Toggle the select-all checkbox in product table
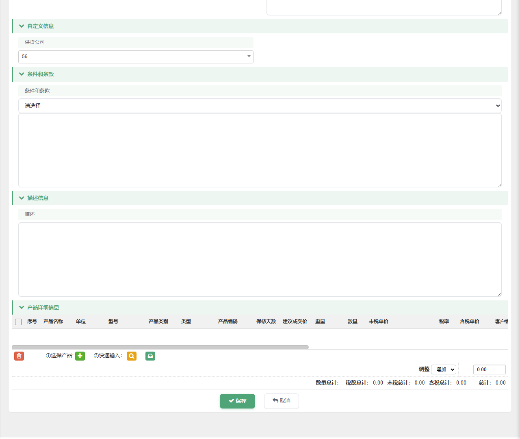Viewport: 520px width, 439px height. [x=18, y=322]
